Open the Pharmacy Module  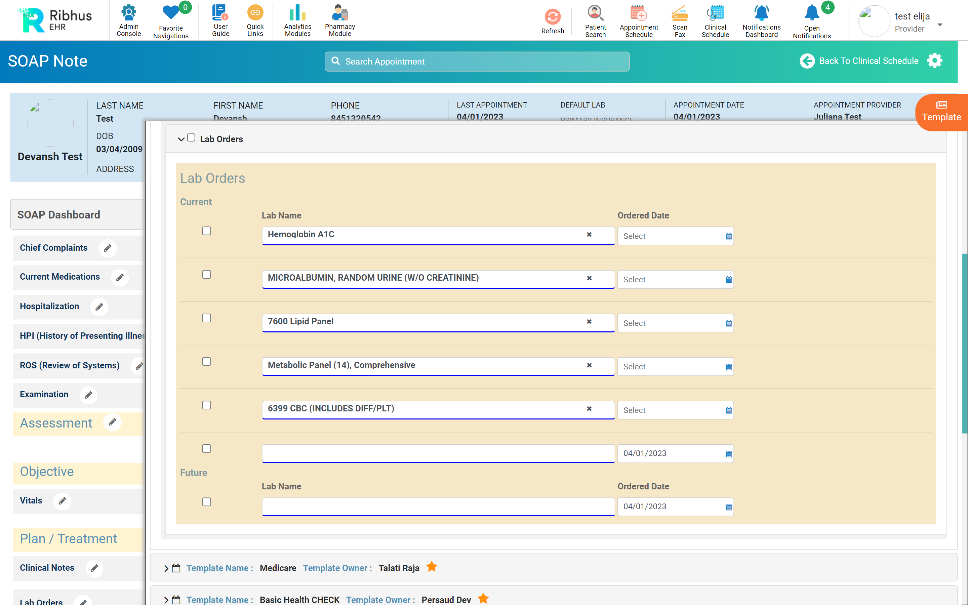point(339,20)
